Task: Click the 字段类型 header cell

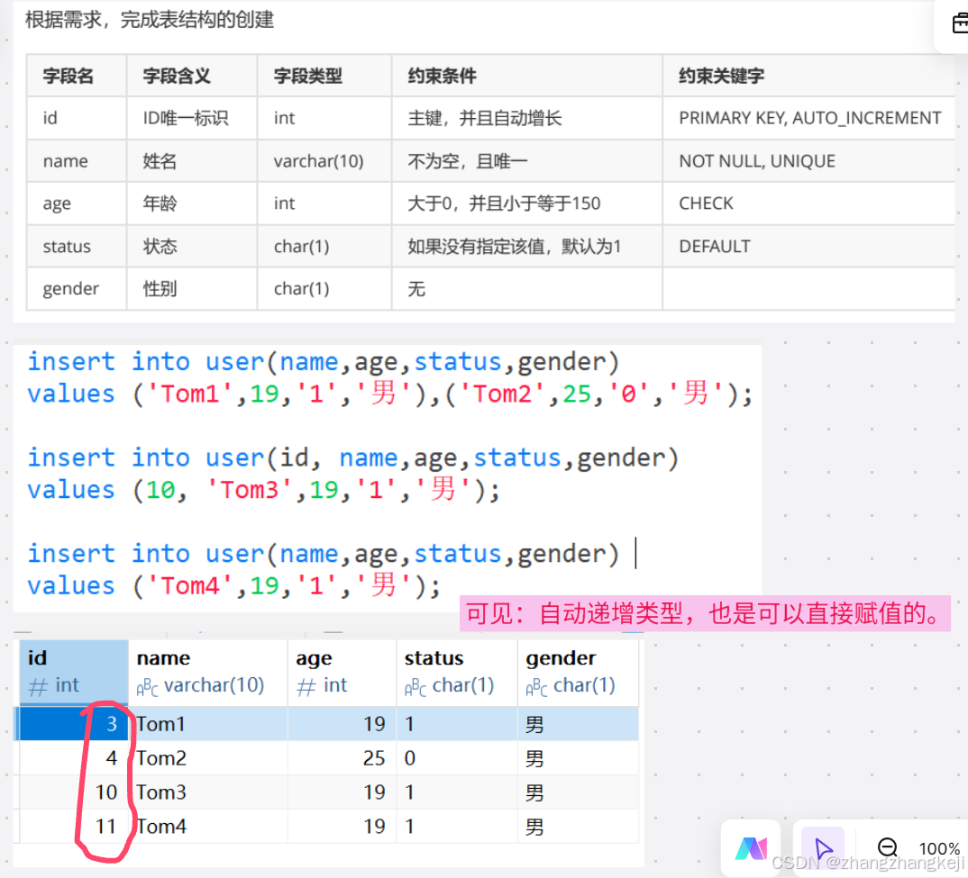Action: coord(324,76)
